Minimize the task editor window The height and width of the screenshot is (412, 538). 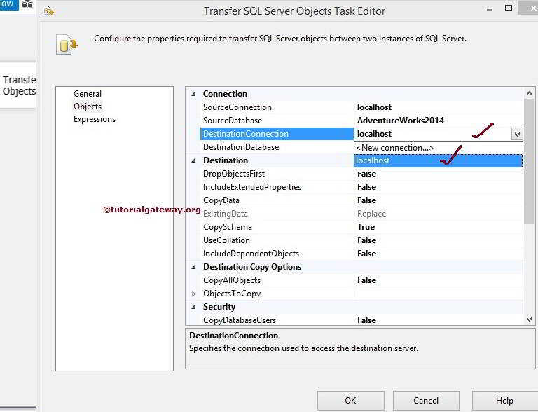point(490,10)
